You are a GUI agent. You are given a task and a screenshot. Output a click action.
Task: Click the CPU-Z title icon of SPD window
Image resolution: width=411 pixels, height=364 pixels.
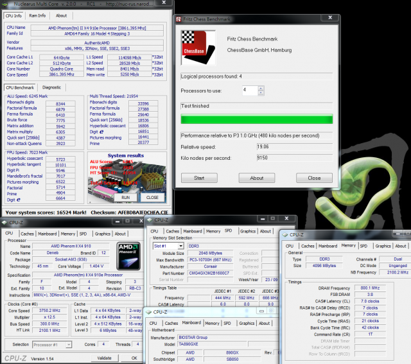(x=150, y=220)
